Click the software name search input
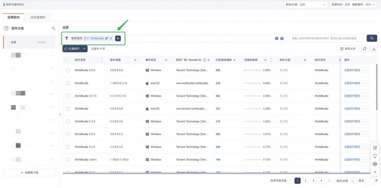Image resolution: width=381 pixels, height=188 pixels. click(327, 38)
